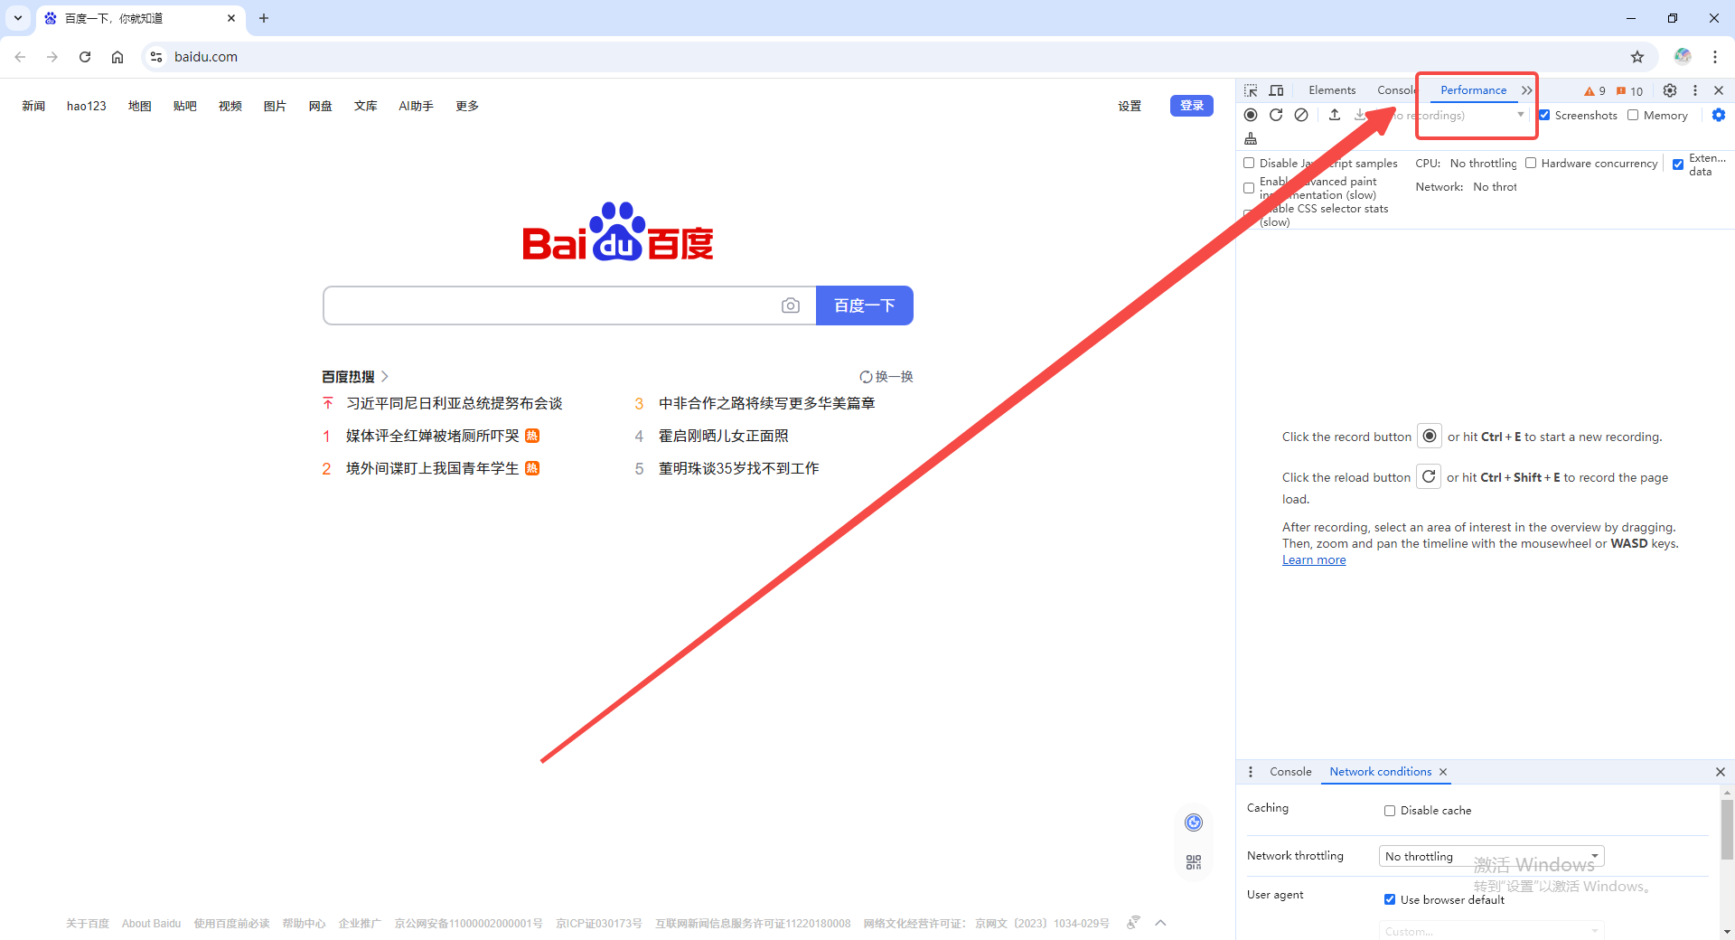
Task: Select the Performance tab
Action: 1473,90
